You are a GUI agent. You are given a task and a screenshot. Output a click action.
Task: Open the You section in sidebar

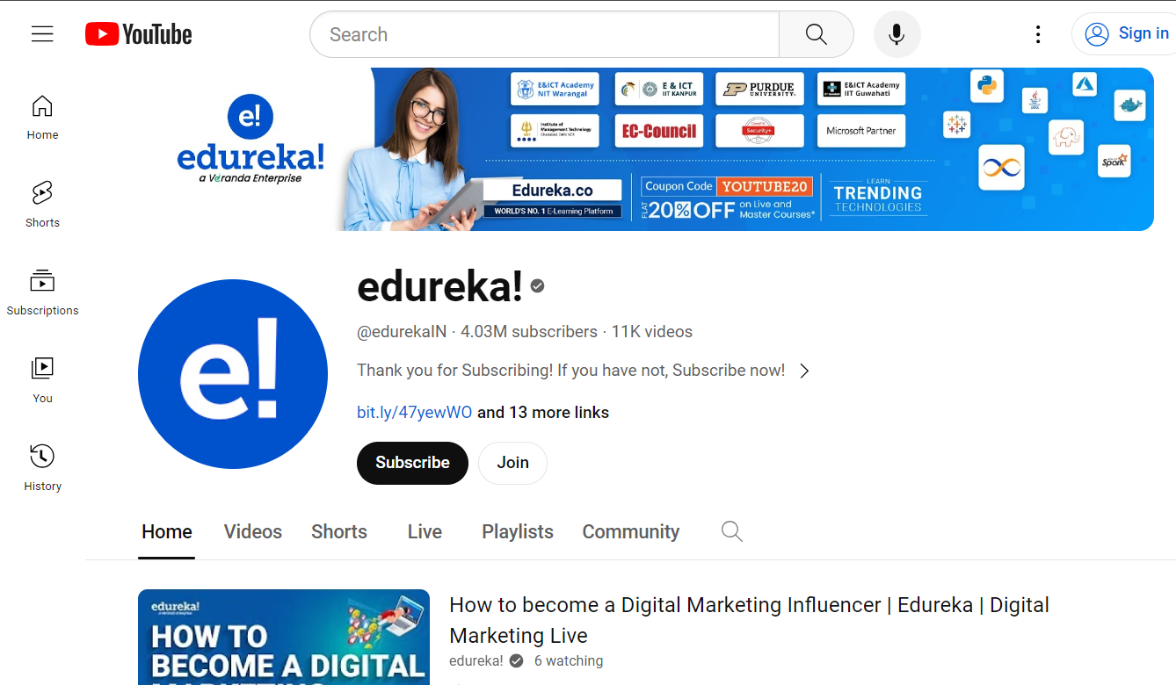(42, 380)
